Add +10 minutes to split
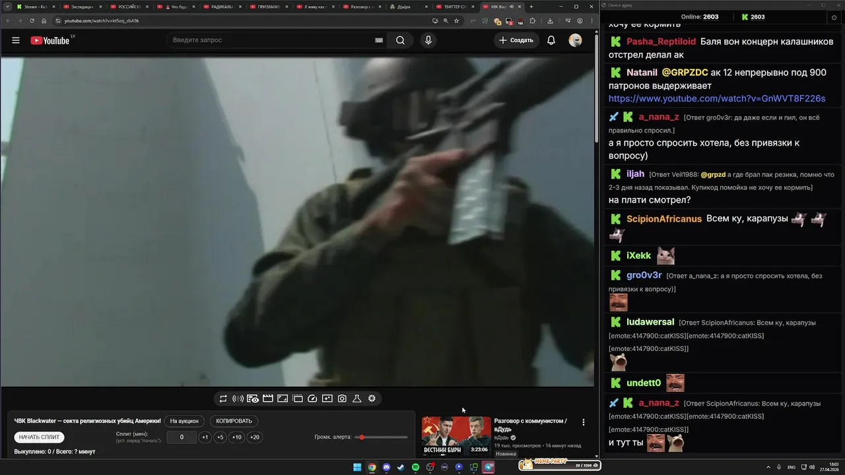The width and height of the screenshot is (845, 475). [x=236, y=437]
